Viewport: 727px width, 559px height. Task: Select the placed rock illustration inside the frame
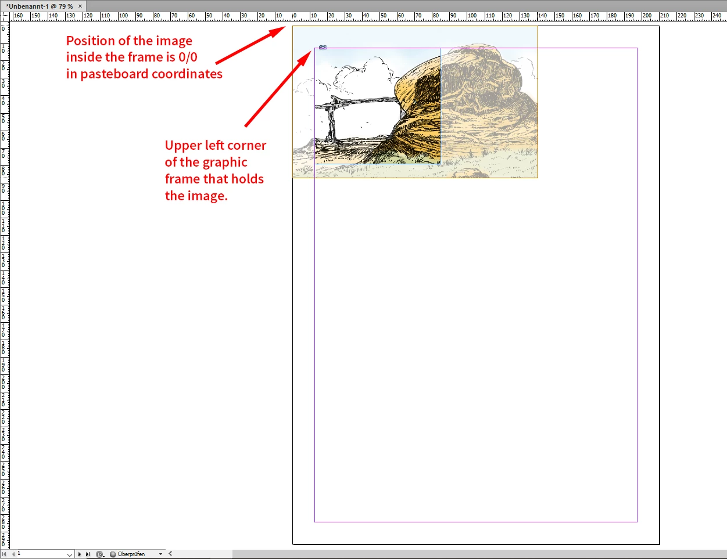[x=378, y=106]
